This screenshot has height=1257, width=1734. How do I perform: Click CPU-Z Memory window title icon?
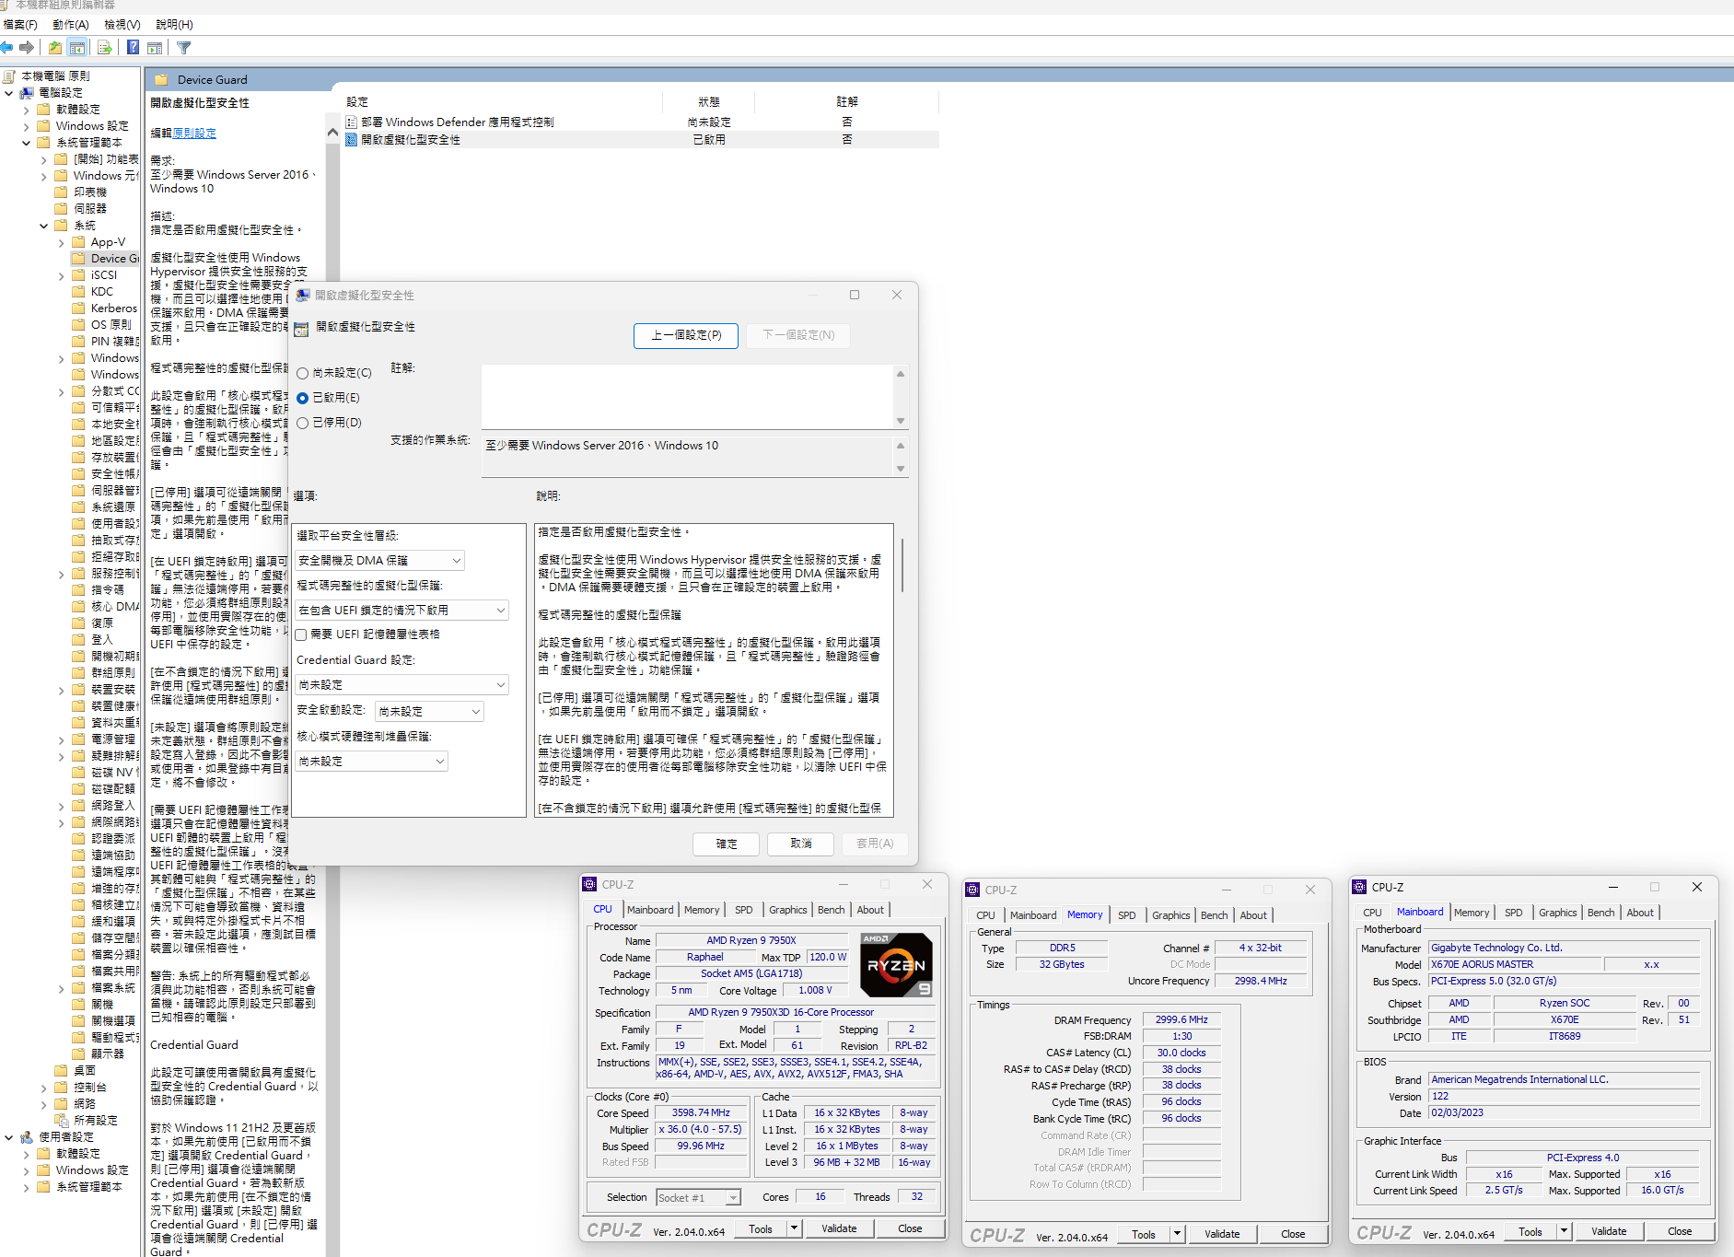pyautogui.click(x=972, y=890)
